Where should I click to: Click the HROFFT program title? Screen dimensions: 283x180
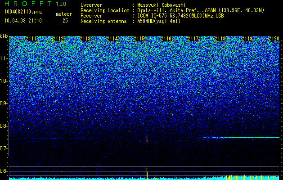(x=28, y=4)
